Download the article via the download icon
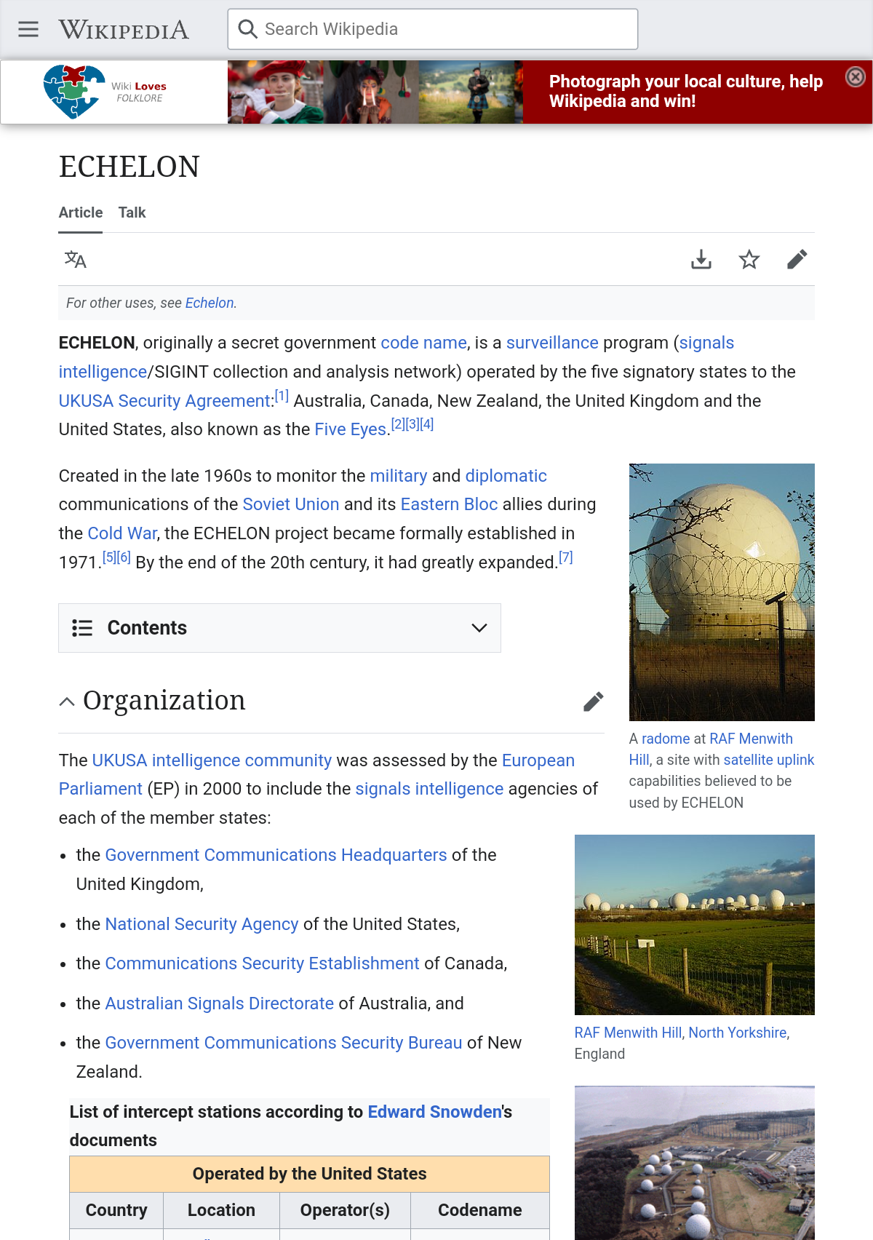Image resolution: width=873 pixels, height=1240 pixels. (701, 259)
